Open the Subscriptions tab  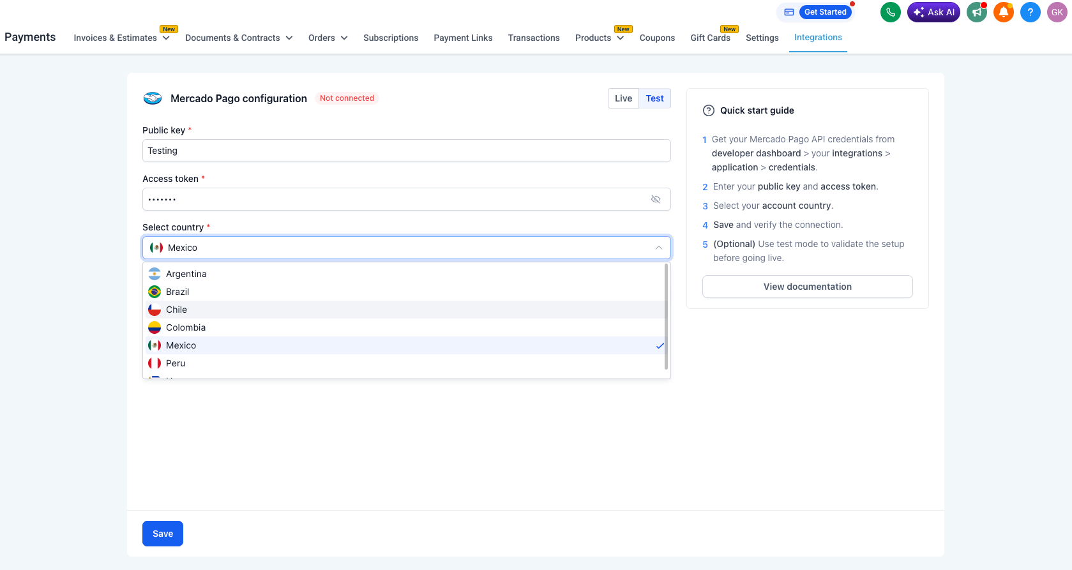pos(391,38)
